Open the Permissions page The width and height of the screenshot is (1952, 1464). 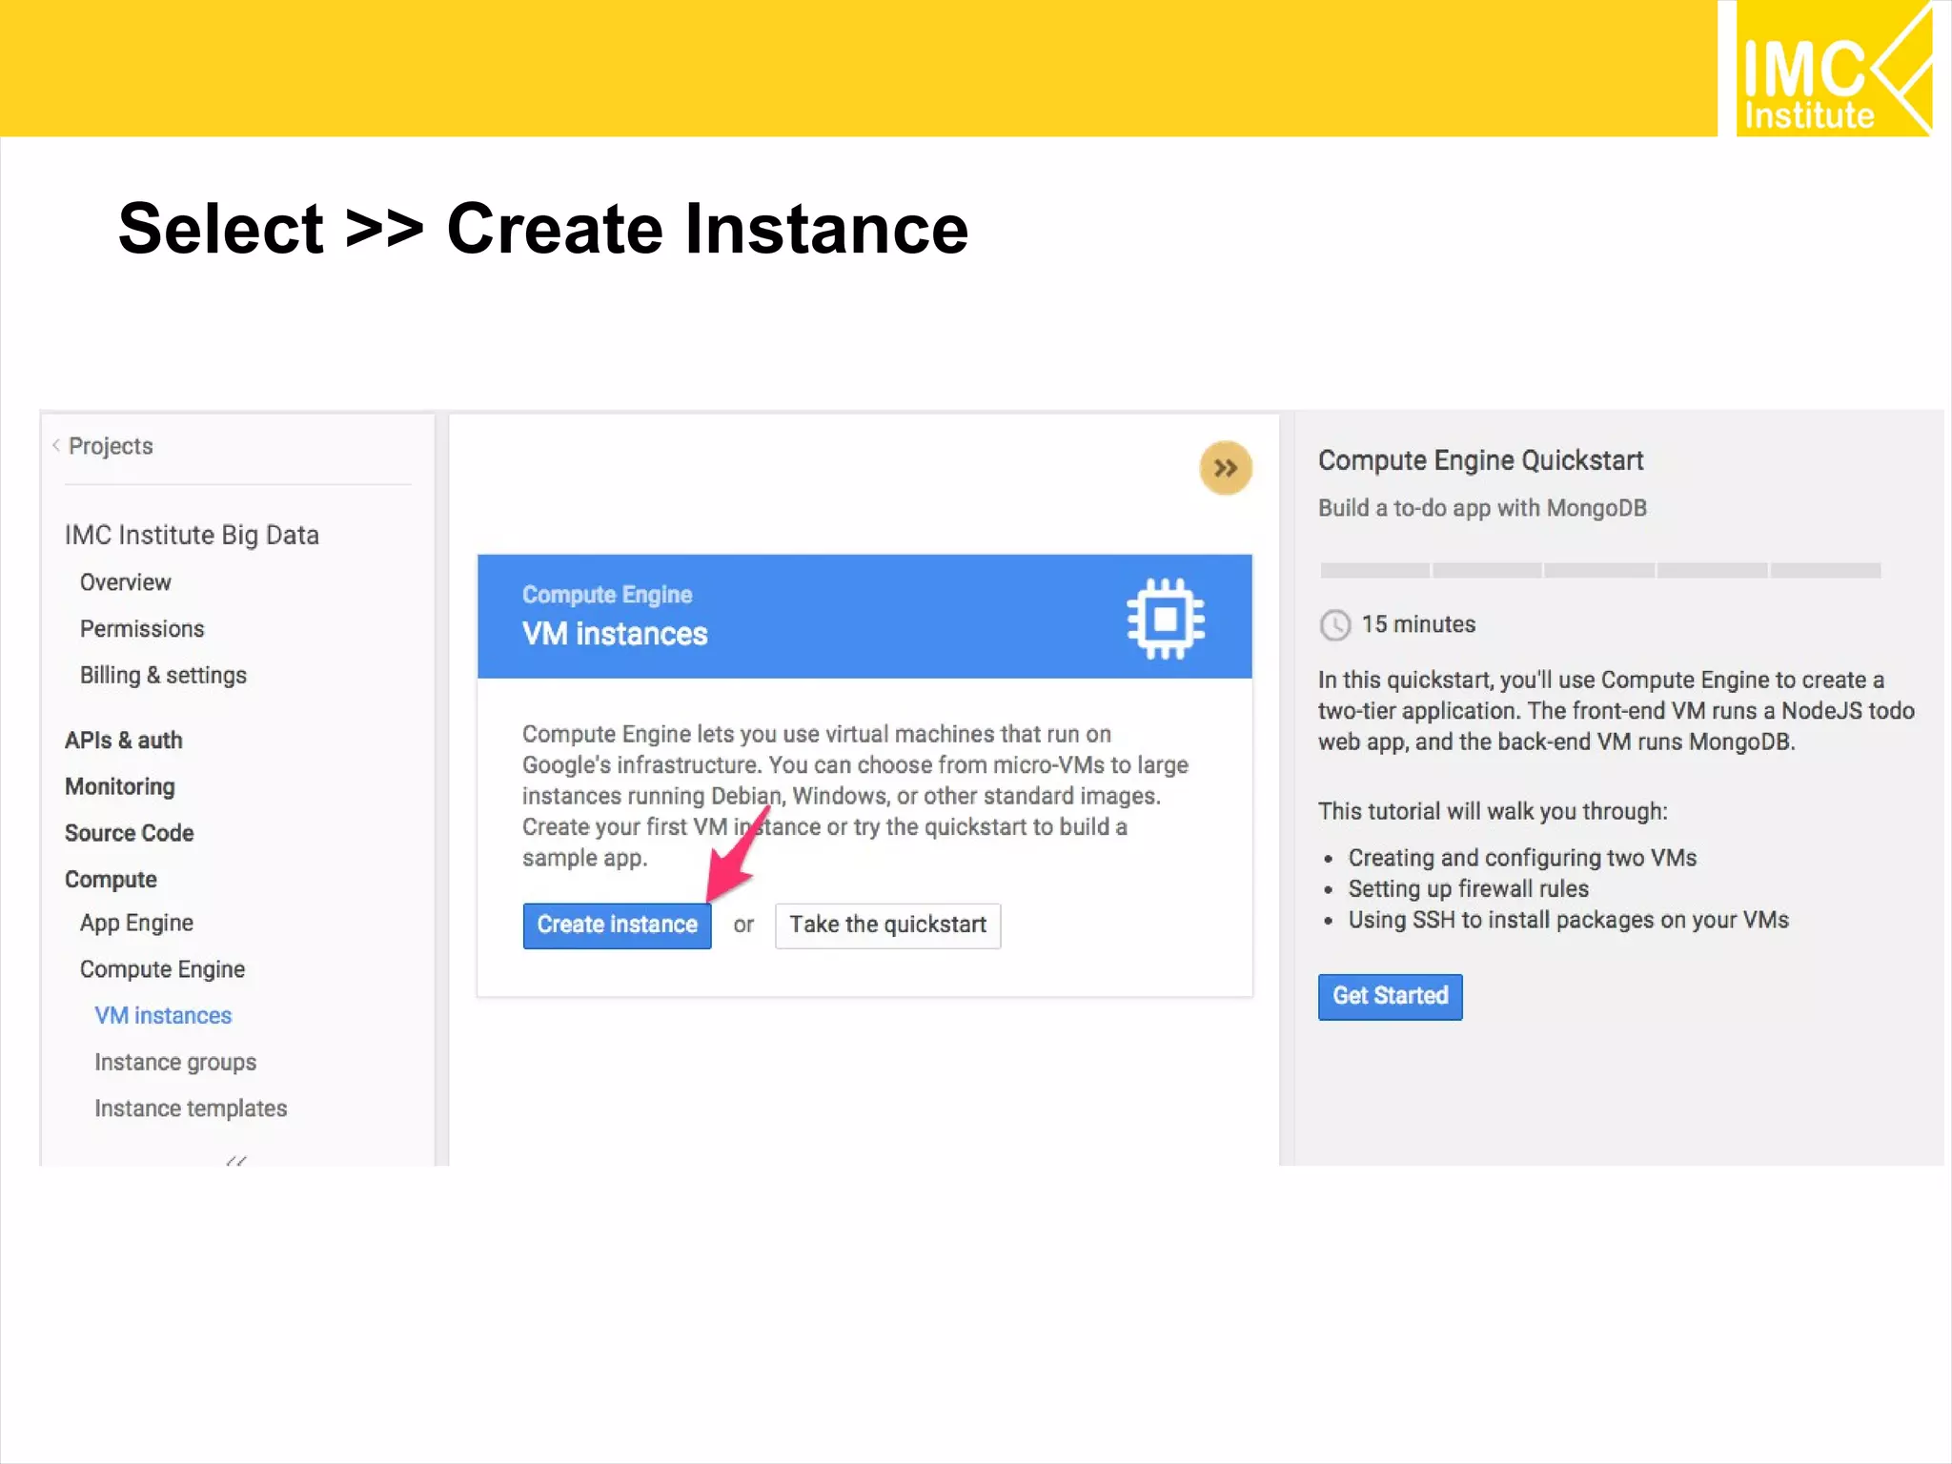click(142, 629)
